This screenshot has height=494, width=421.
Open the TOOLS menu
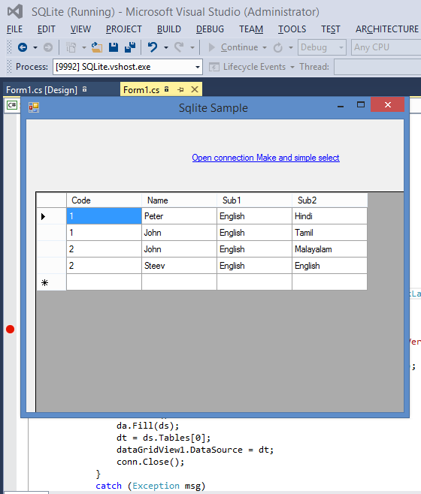292,29
